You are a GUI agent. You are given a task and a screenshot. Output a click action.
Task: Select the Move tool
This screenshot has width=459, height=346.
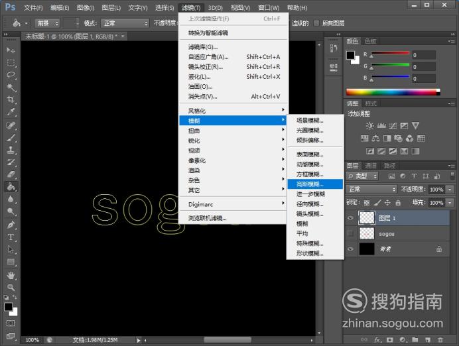point(11,50)
